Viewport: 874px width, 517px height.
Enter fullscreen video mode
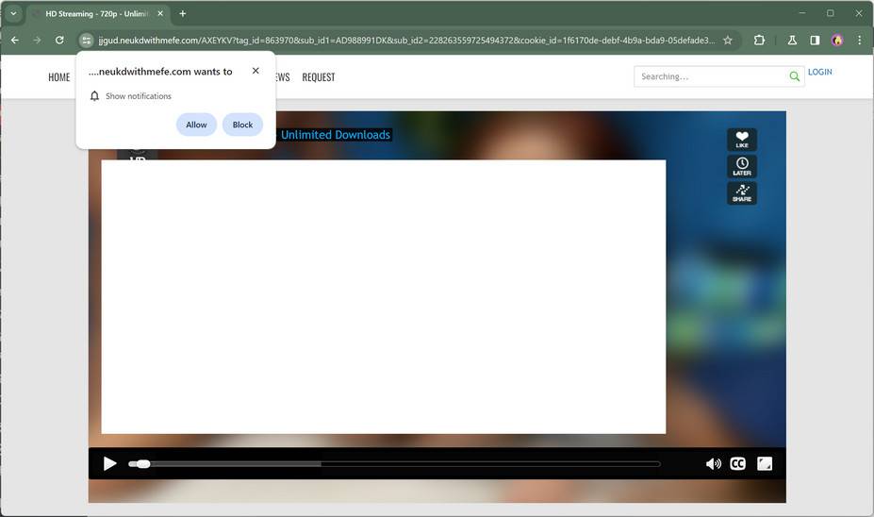point(765,463)
